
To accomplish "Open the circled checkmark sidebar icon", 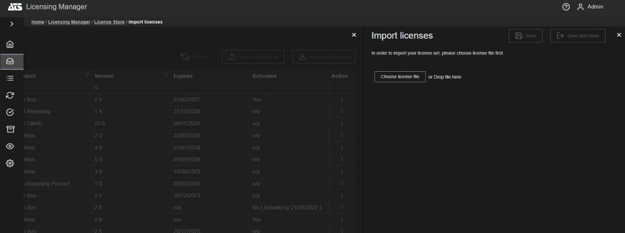I will (x=11, y=112).
